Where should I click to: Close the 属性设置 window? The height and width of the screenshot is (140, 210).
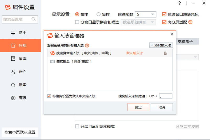click(x=204, y=3)
